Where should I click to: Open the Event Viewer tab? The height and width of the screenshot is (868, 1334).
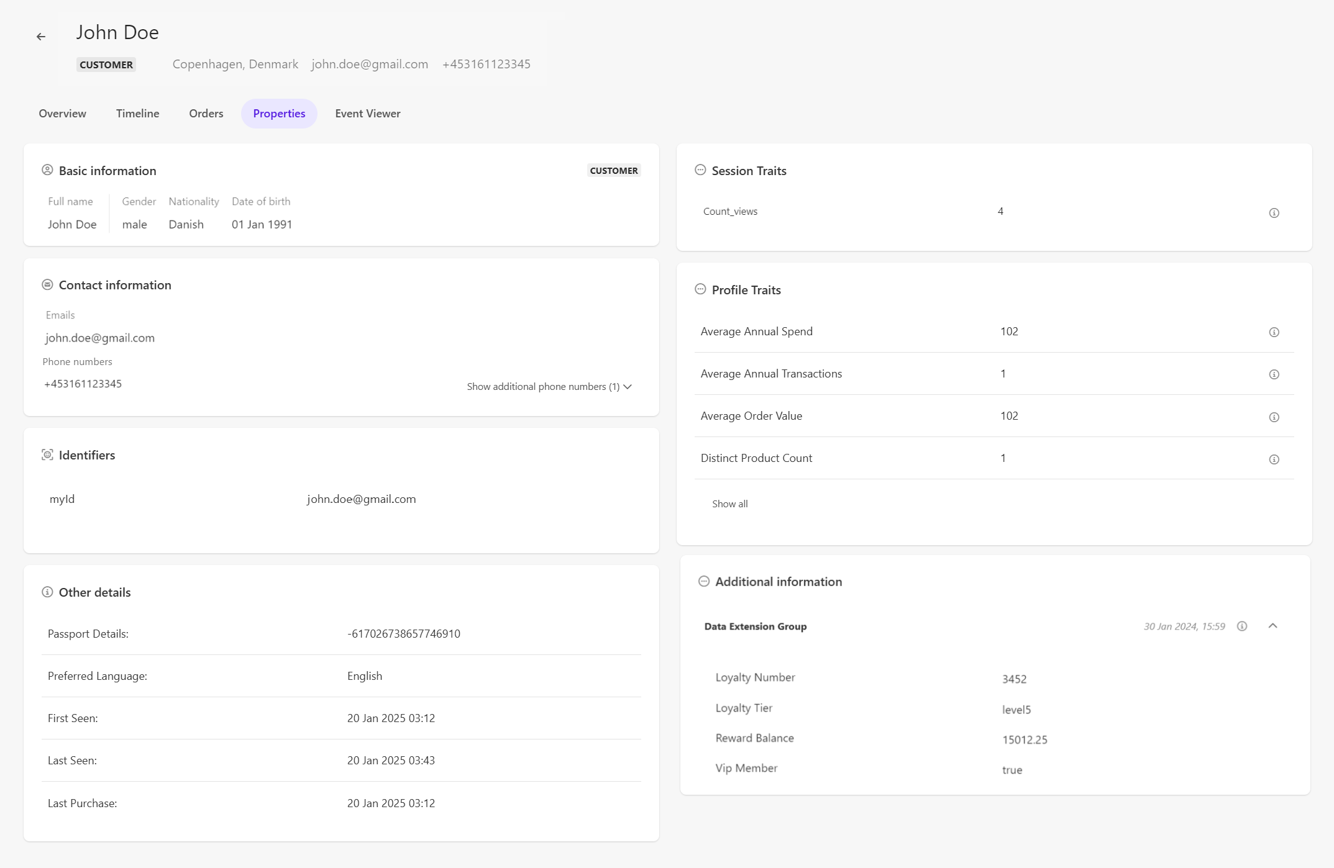coord(368,114)
